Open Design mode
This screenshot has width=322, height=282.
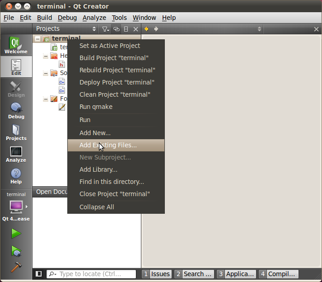pyautogui.click(x=16, y=89)
